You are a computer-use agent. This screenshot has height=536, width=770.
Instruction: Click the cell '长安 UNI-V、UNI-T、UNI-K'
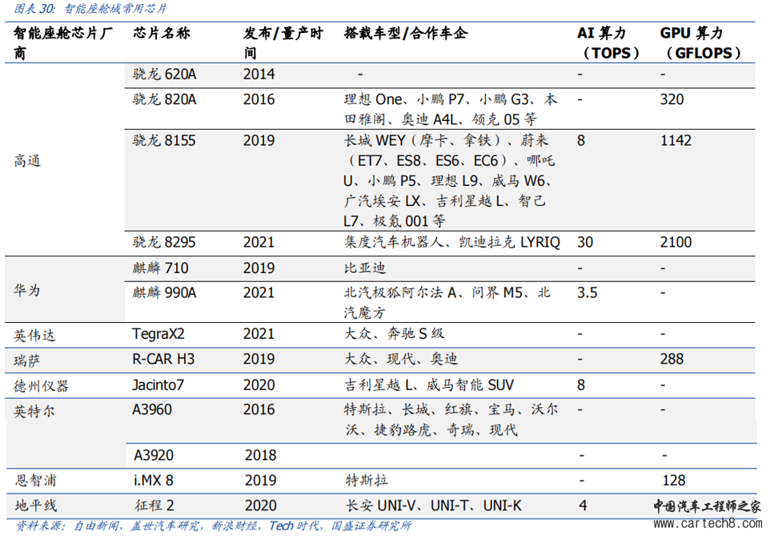point(434,506)
